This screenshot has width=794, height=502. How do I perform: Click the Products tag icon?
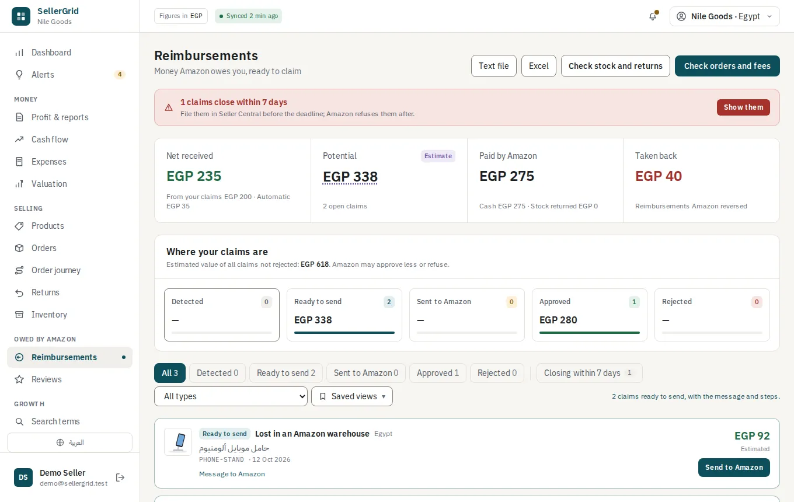point(19,226)
